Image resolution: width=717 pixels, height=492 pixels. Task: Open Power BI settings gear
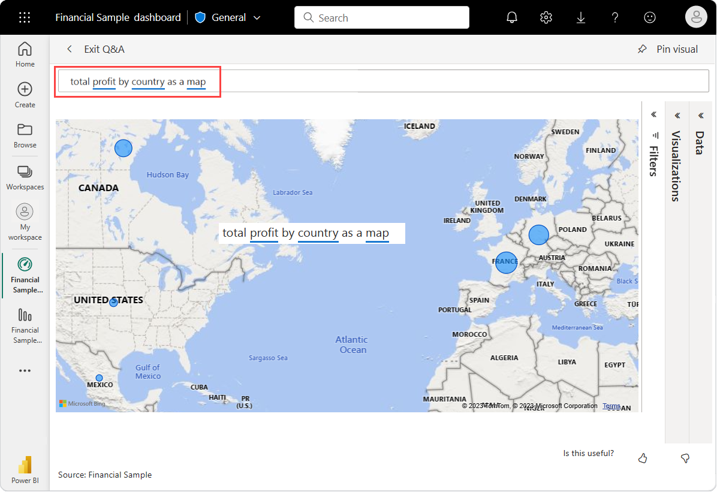click(x=546, y=17)
